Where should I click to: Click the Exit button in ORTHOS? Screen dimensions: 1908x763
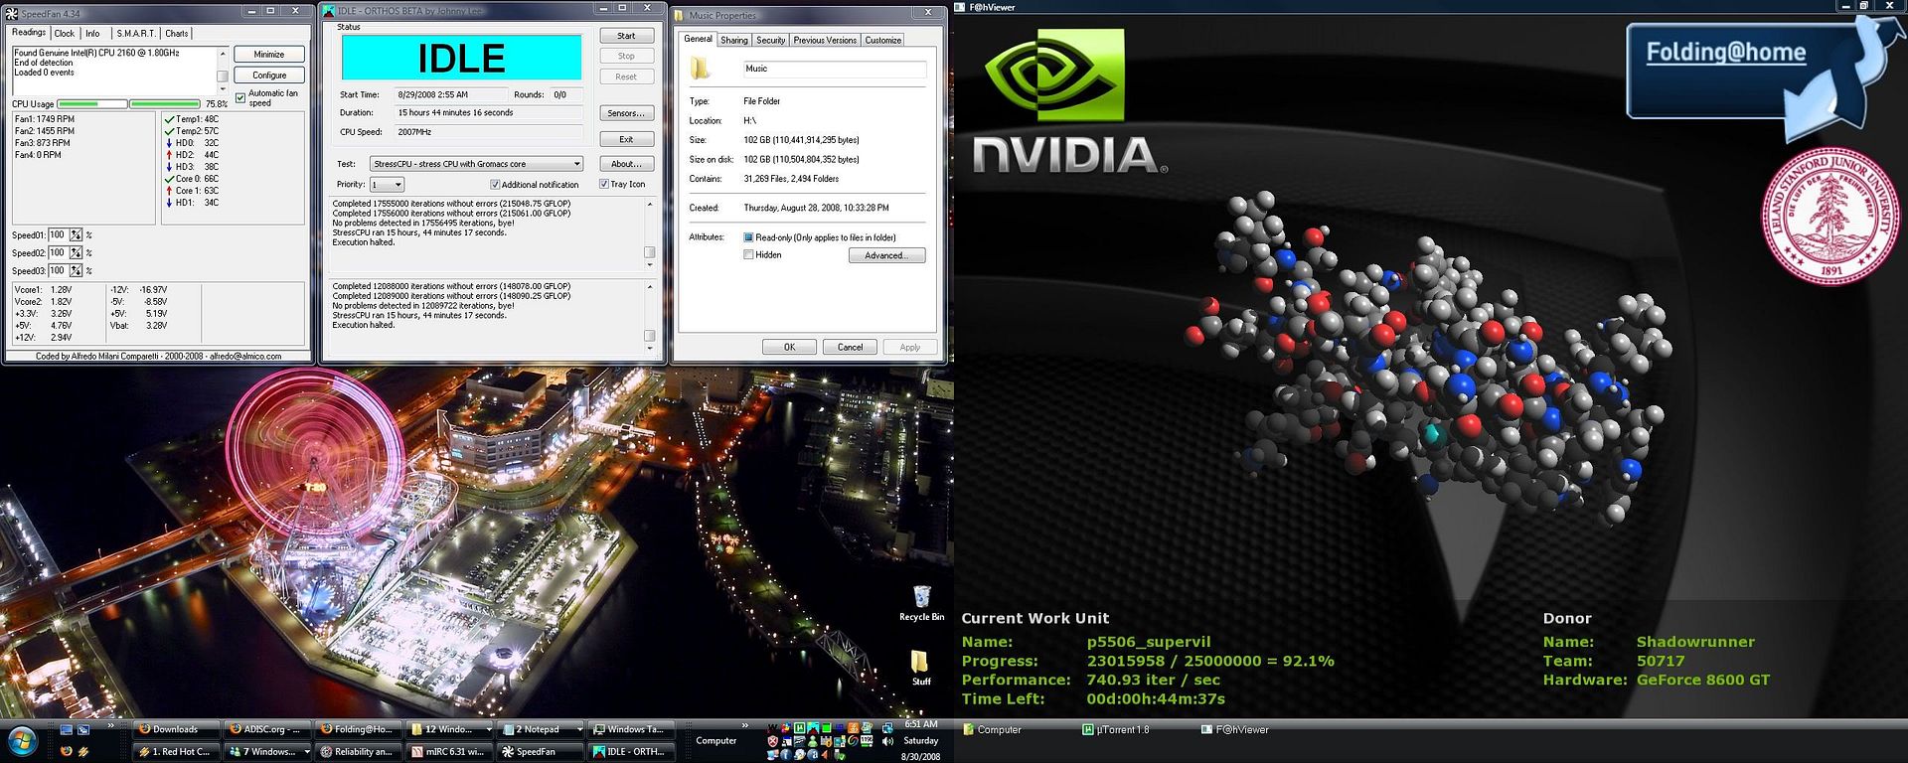point(626,139)
